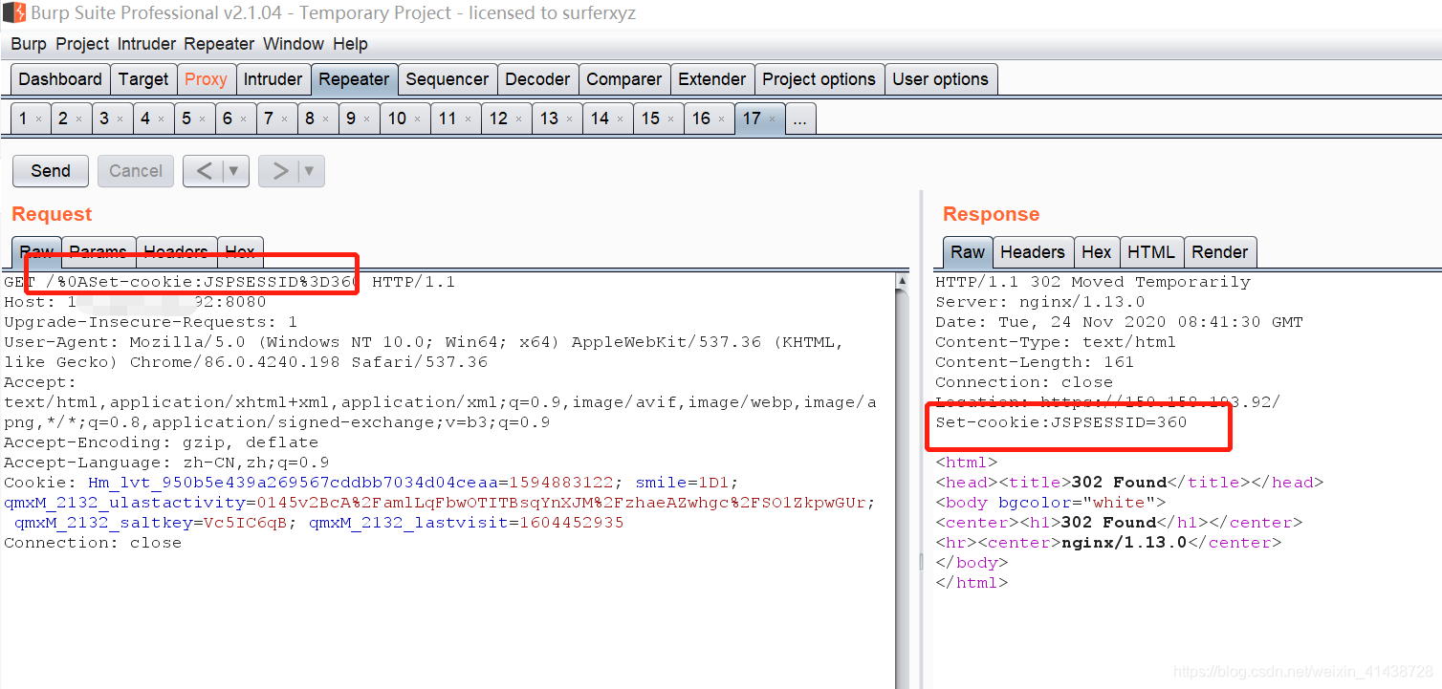Click the Set-cookie:JSPSESSID=360 response line
1442x689 pixels.
[x=1061, y=422]
